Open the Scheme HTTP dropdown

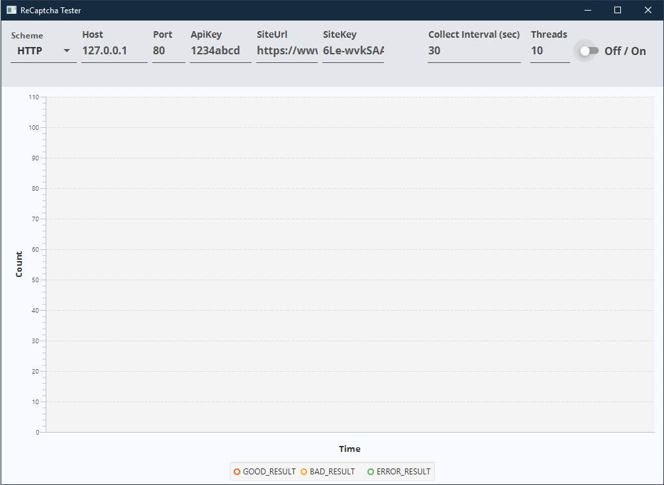pyautogui.click(x=44, y=51)
